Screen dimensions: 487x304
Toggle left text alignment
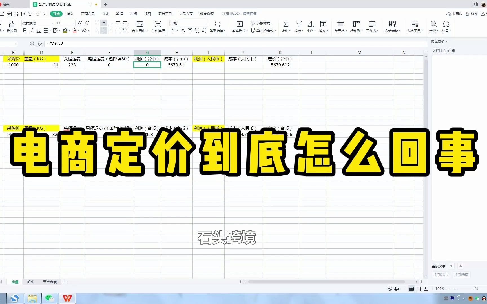pyautogui.click(x=97, y=31)
